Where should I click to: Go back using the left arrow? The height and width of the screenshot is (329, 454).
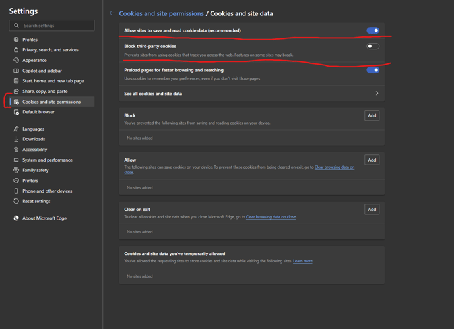pyautogui.click(x=112, y=13)
